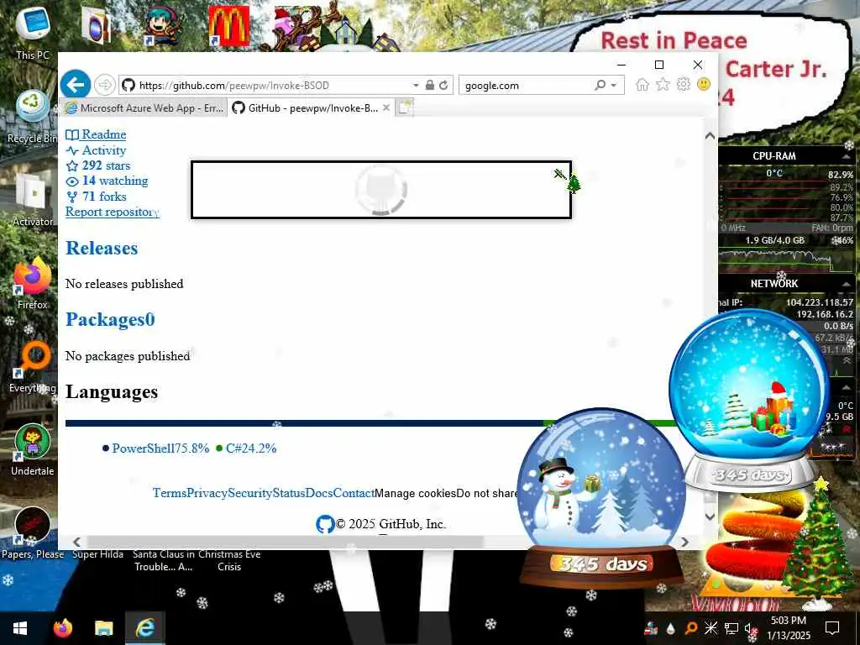This screenshot has width=860, height=645.
Task: Click the horizontal scrollbar right arrow
Action: (x=684, y=542)
